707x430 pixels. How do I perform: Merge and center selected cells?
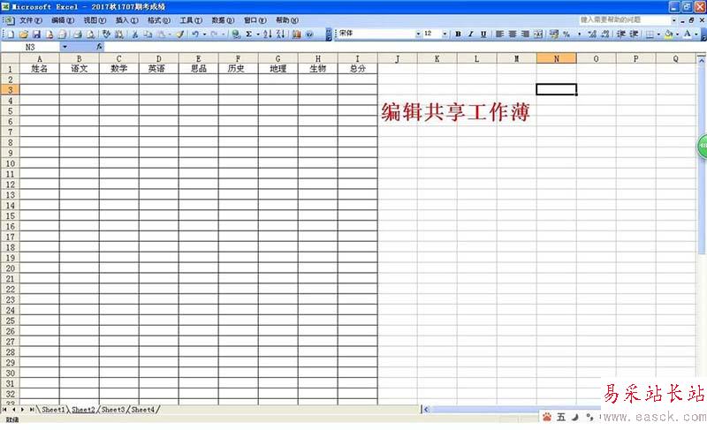coord(538,34)
